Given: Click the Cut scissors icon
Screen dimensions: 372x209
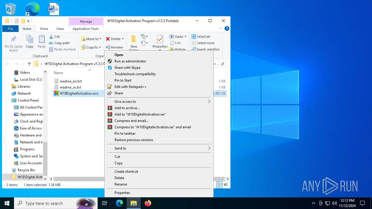Looking at the screenshot, I should pyautogui.click(x=51, y=37).
